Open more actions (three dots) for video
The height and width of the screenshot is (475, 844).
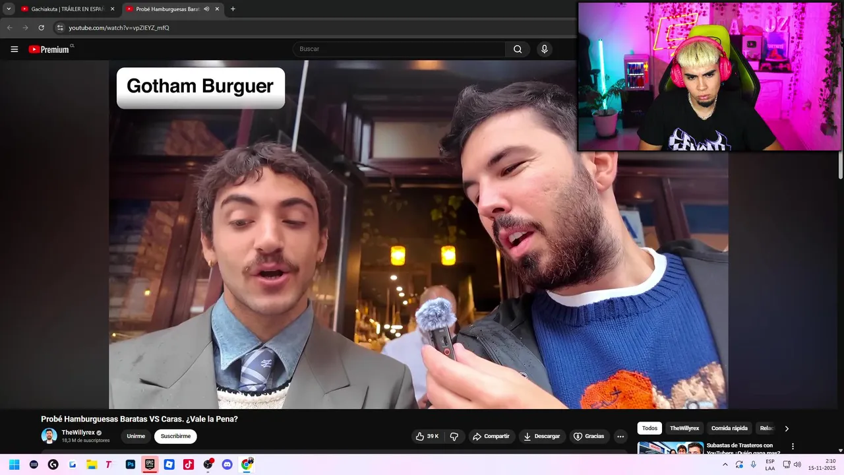(620, 436)
